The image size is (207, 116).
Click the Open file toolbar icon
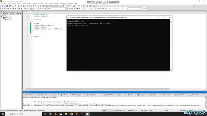point(5,6)
